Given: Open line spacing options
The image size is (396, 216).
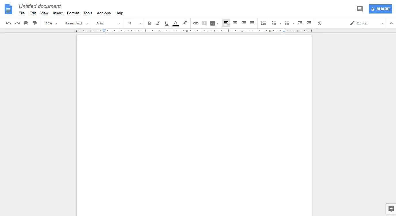Looking at the screenshot, I should [263, 23].
